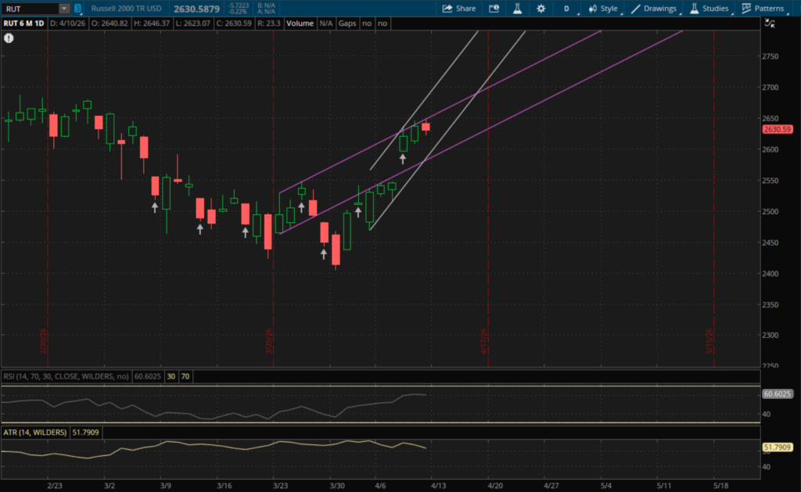Click the red 2630.59 price bubble
801x492 pixels.
pyautogui.click(x=778, y=129)
